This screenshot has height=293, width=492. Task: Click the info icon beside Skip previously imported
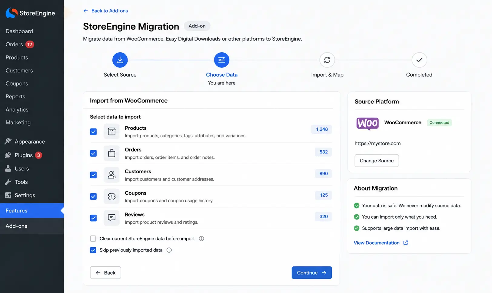[x=169, y=250]
